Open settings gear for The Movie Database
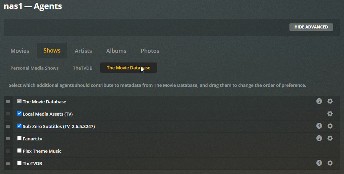The height and width of the screenshot is (174, 344). click(x=330, y=101)
